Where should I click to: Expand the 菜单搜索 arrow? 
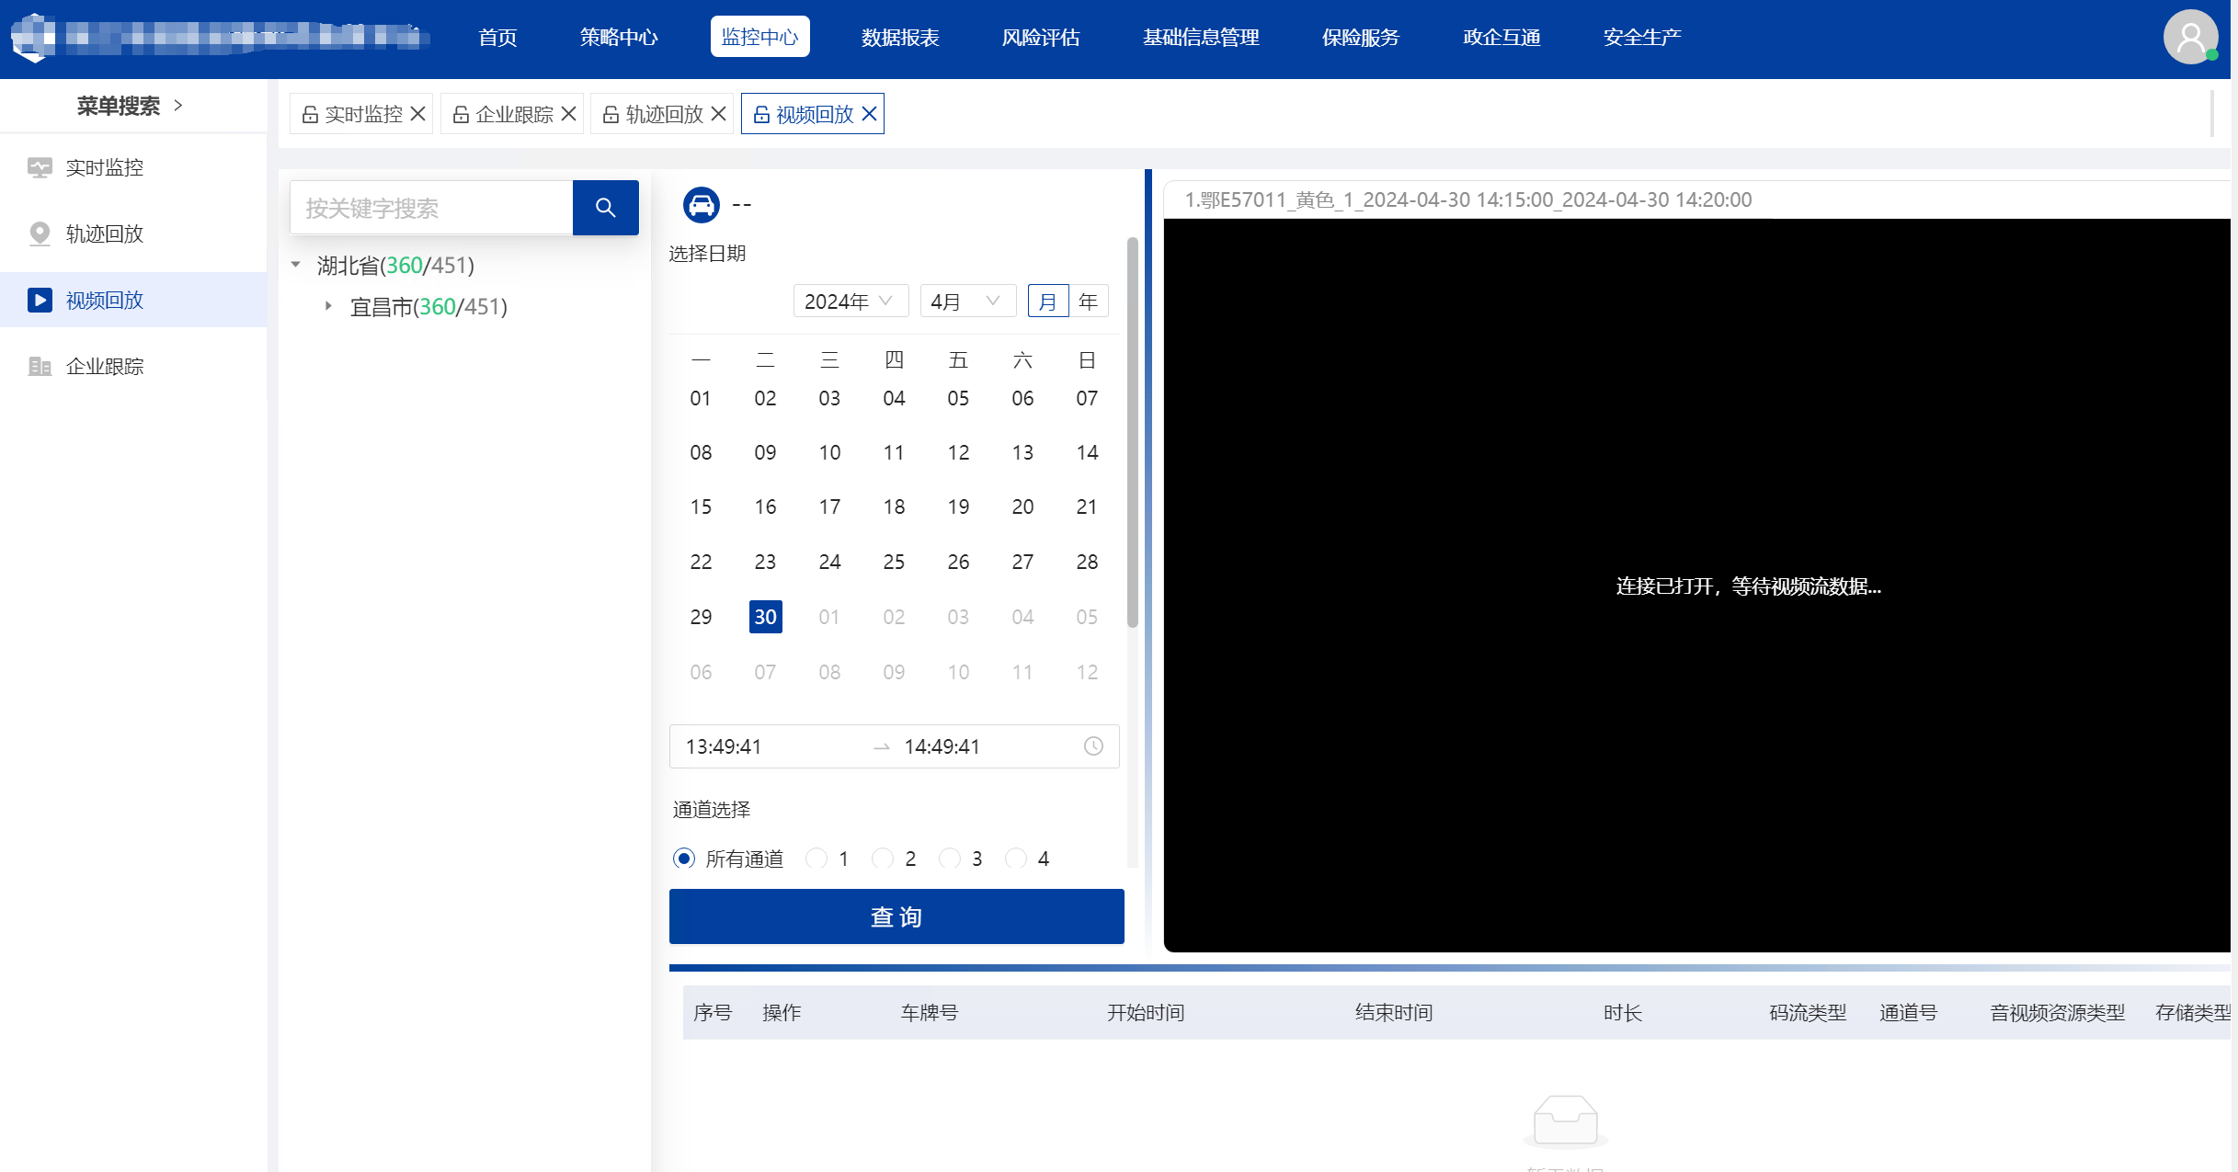[178, 106]
